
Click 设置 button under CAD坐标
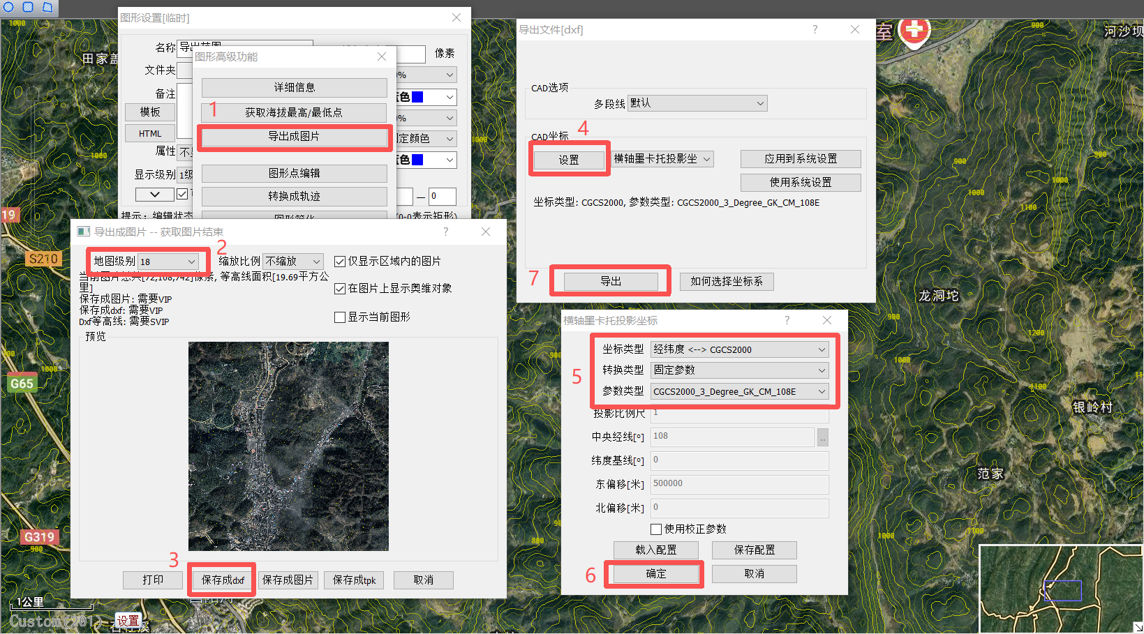tap(569, 160)
